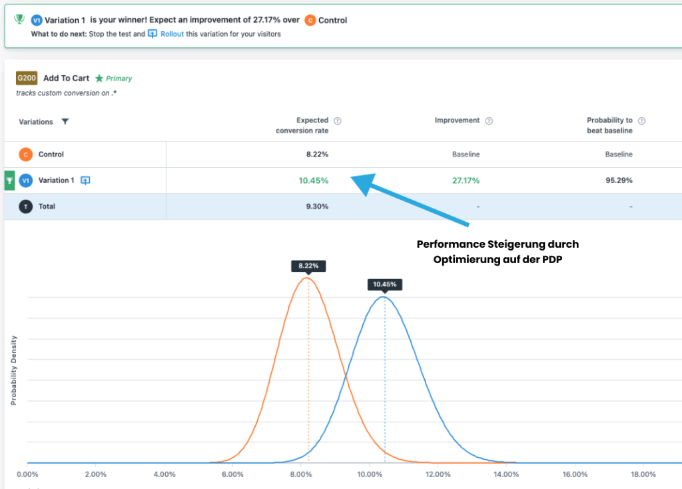
Task: Click the rollout icon next to Variation 1
Action: tap(85, 181)
